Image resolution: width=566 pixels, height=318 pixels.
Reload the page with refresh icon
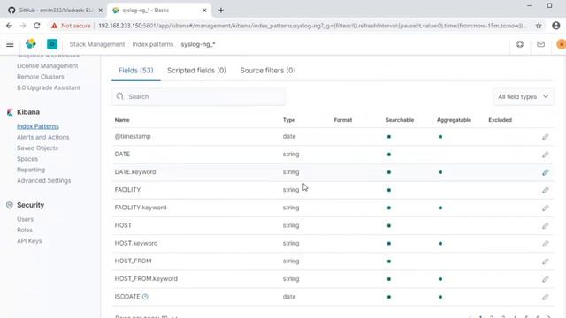pos(37,26)
